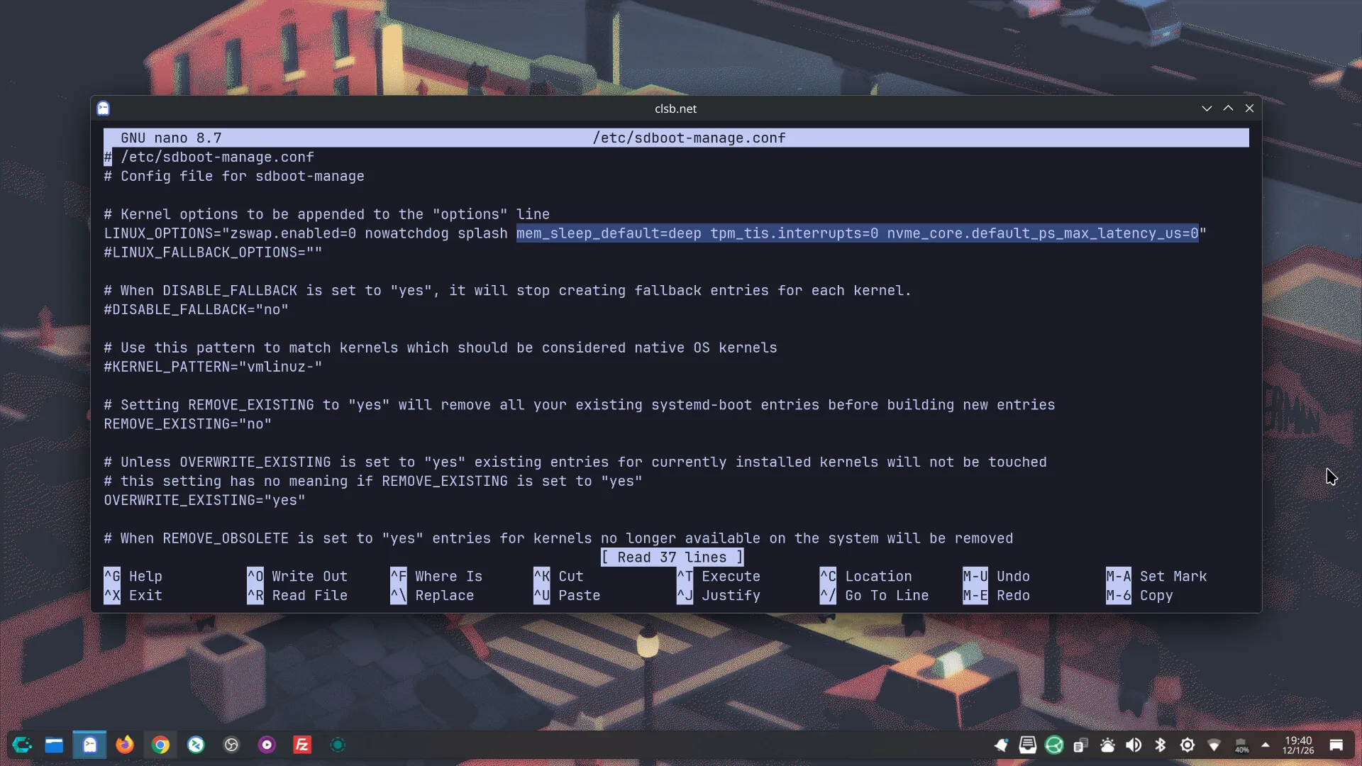Screen dimensions: 1362x766
Task: Open Google Chrome from the taskbar
Action: tap(160, 745)
